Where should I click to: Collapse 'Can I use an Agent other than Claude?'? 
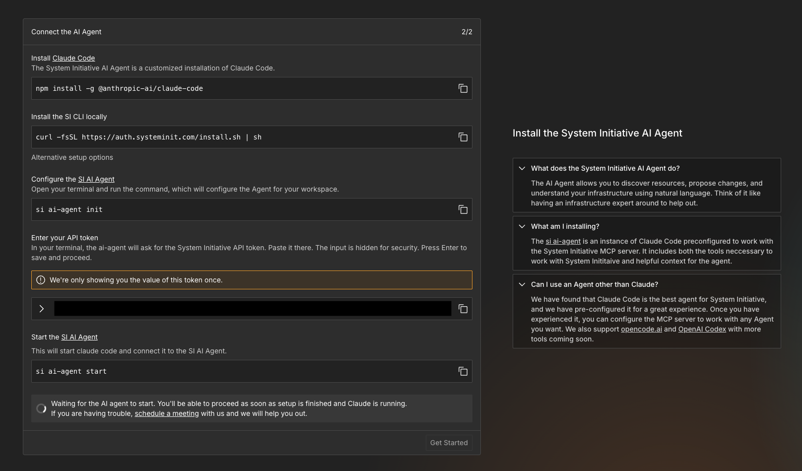tap(522, 284)
